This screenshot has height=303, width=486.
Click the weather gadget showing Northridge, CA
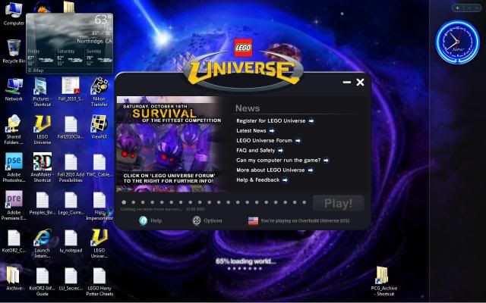[x=69, y=43]
